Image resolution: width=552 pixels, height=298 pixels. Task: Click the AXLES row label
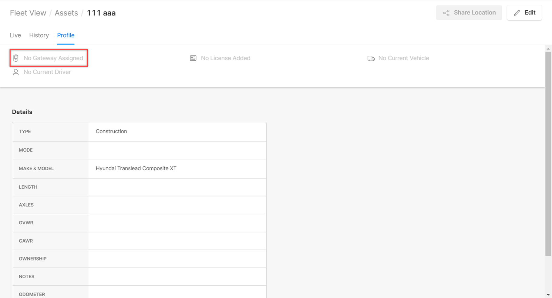pos(26,205)
